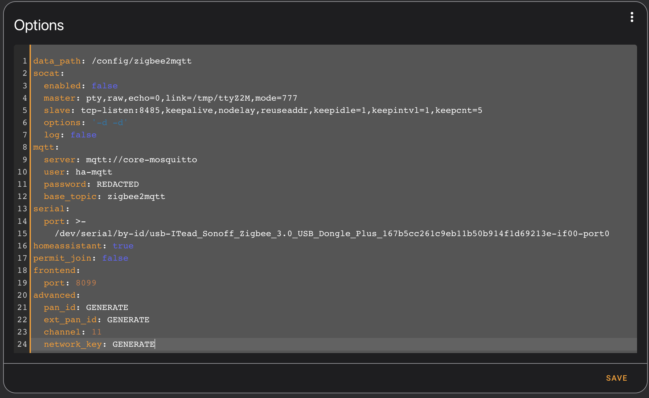Click the SAVE button
The width and height of the screenshot is (649, 398).
tap(616, 378)
